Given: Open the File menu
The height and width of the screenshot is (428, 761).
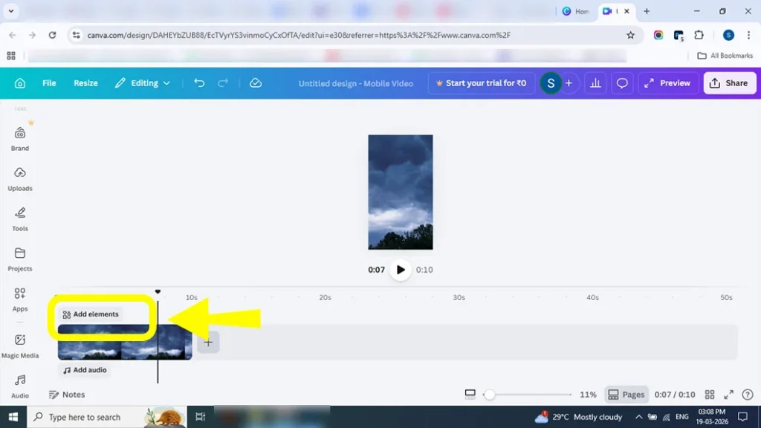Looking at the screenshot, I should (49, 83).
